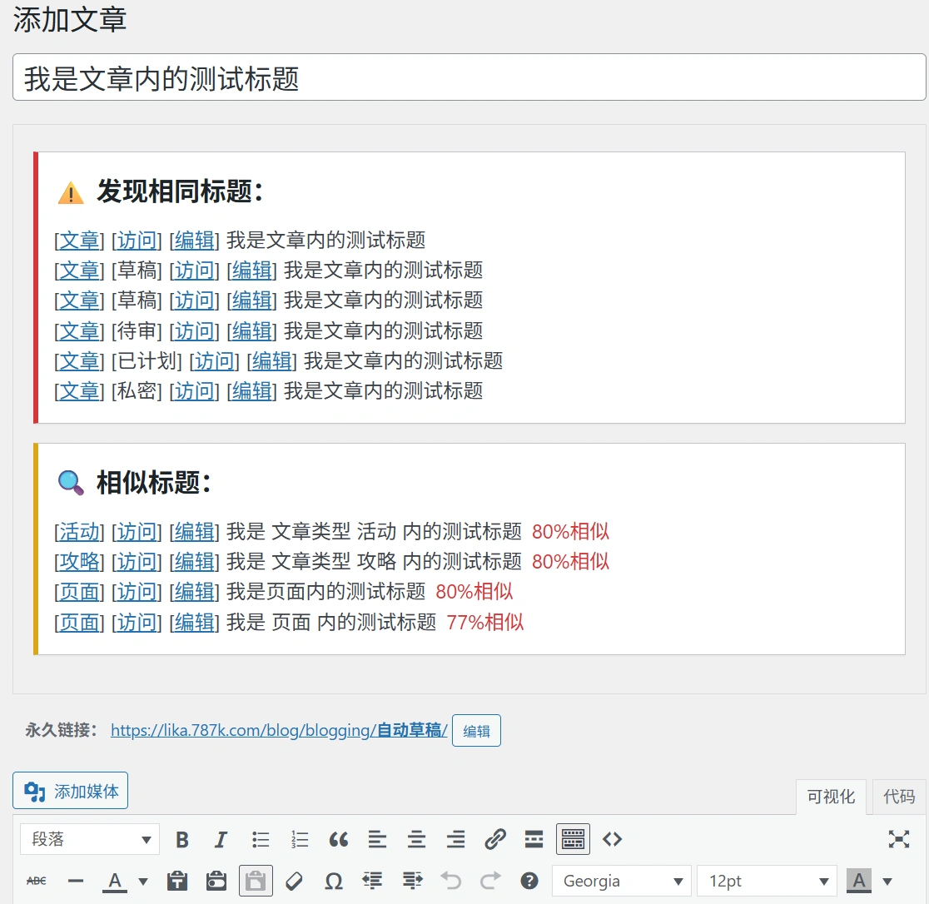Viewport: 929px width, 904px height.
Task: Click the second clipboard icon with label
Action: [216, 881]
